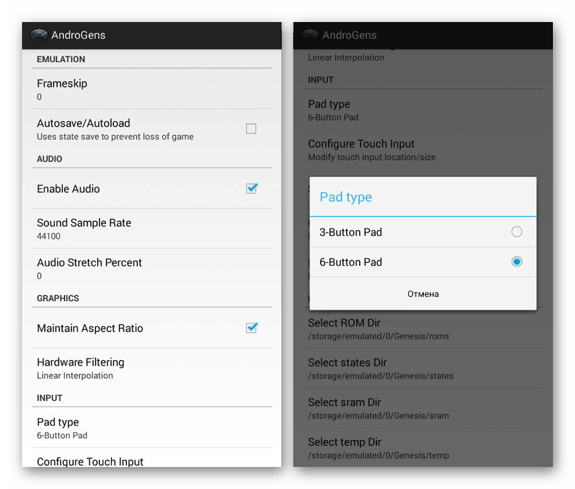The width and height of the screenshot is (575, 489).
Task: Uncheck the Enable Audio checkbox
Action: click(x=252, y=188)
